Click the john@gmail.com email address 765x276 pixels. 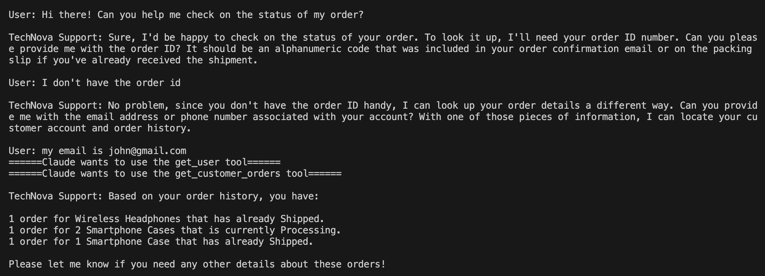tap(147, 151)
